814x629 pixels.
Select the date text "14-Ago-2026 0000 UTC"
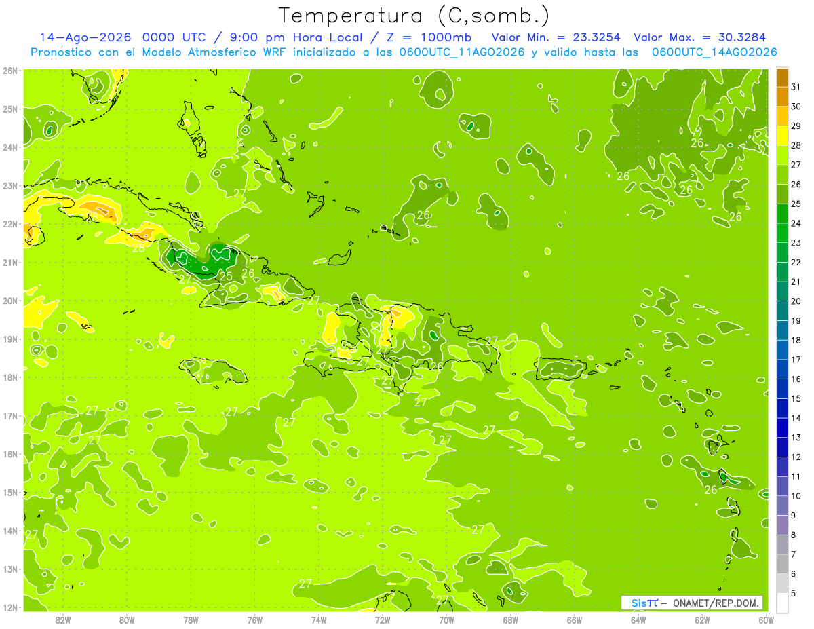pos(123,37)
